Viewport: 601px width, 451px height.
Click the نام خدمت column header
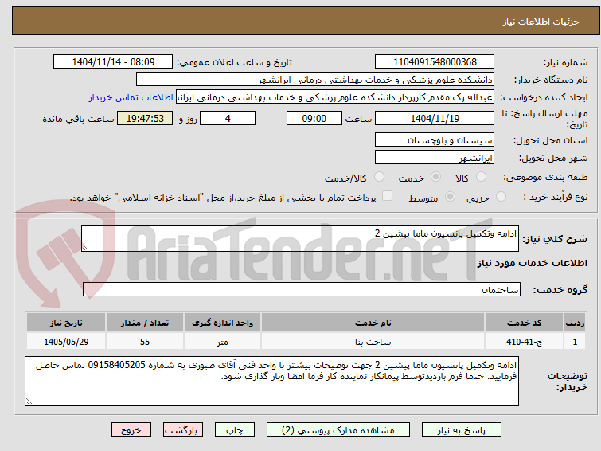(373, 323)
